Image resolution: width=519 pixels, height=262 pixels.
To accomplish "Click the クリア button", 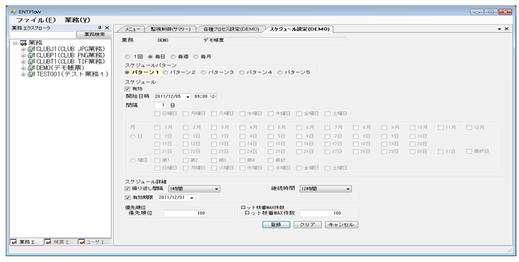I will click(x=308, y=225).
